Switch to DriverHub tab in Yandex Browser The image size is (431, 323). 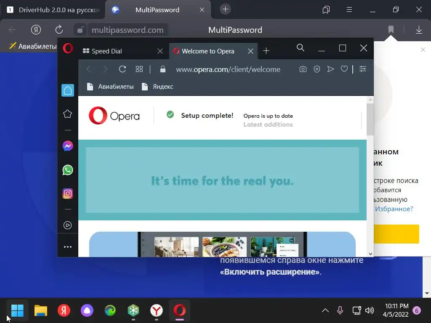point(53,10)
